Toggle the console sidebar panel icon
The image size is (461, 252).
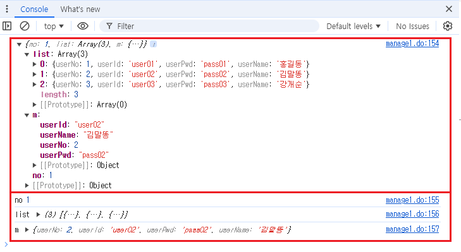click(7, 26)
